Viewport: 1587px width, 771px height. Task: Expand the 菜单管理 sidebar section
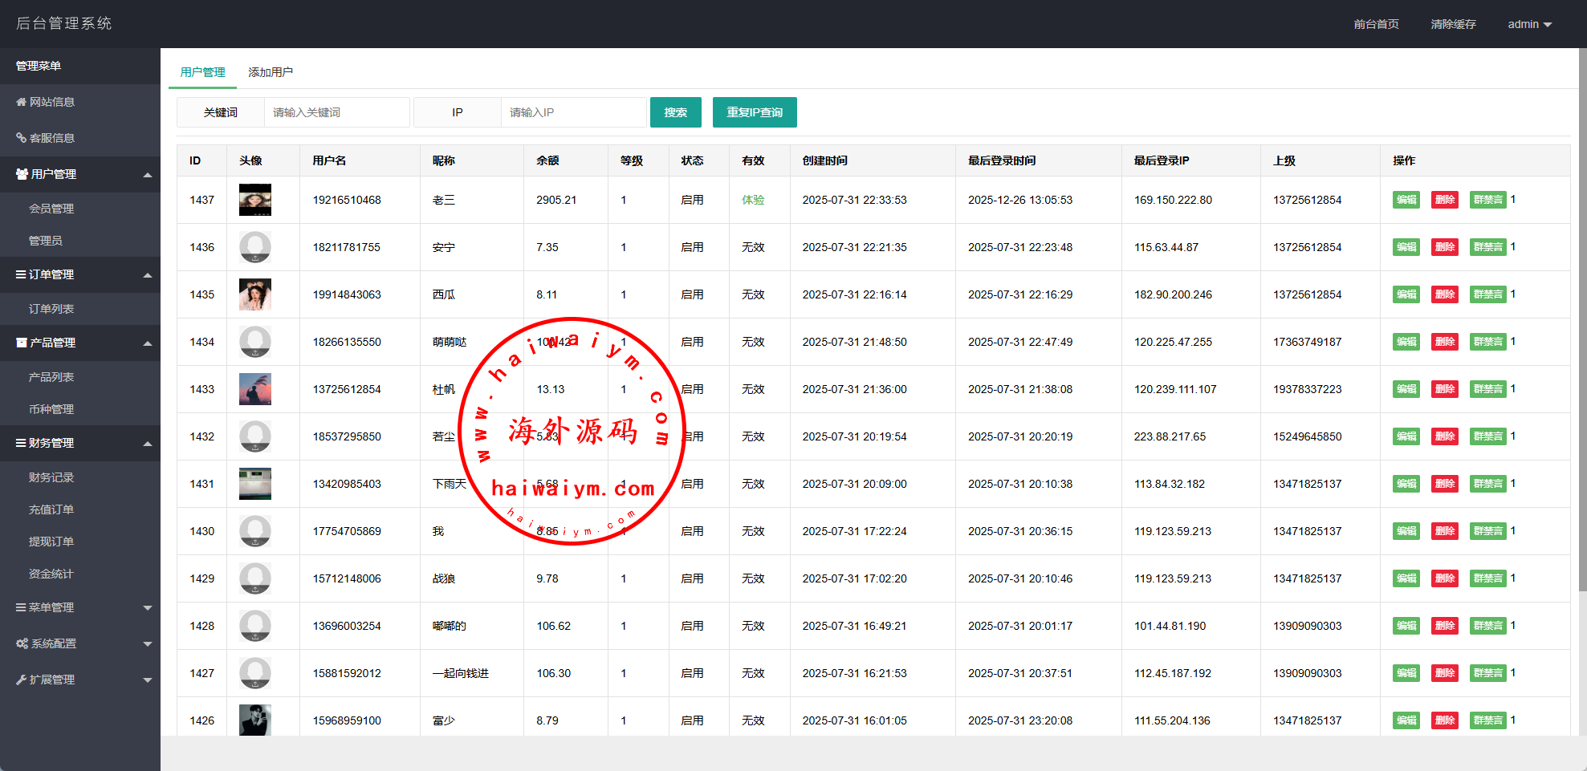pyautogui.click(x=148, y=608)
